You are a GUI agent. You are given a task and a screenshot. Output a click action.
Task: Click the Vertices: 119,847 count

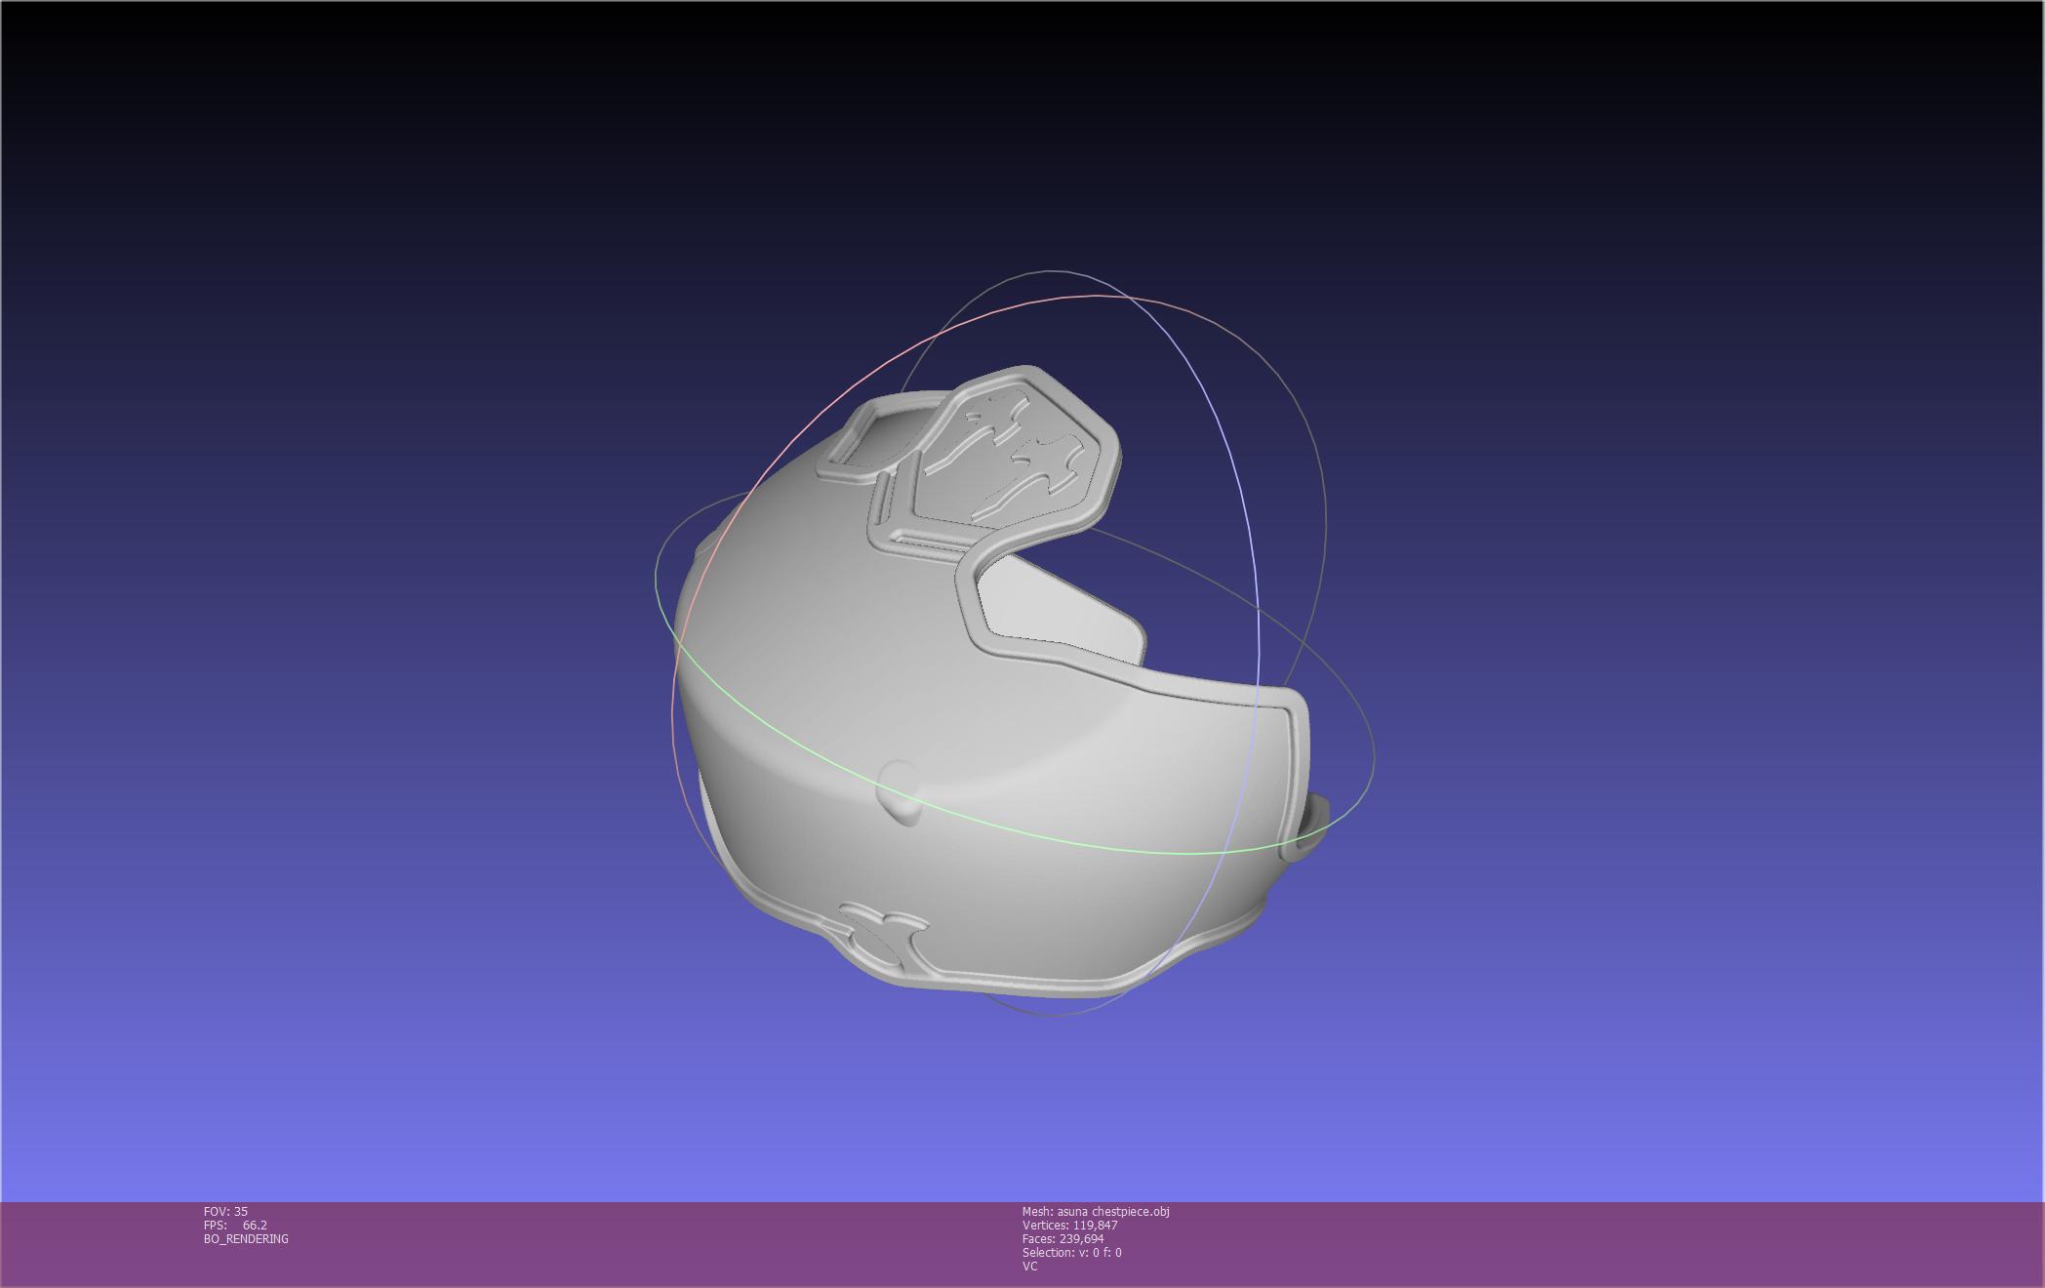[x=1069, y=1225]
